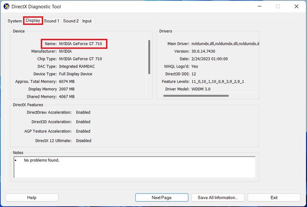
Task: Click driver Version value 30.0.14.7430
Action: click(x=203, y=51)
